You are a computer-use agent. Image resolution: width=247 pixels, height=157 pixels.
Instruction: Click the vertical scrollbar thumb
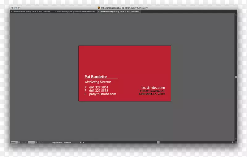(236, 77)
